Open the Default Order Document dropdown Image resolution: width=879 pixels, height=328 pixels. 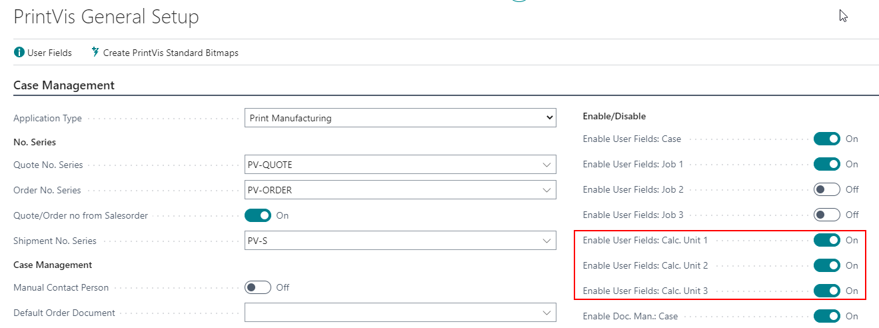coord(546,313)
